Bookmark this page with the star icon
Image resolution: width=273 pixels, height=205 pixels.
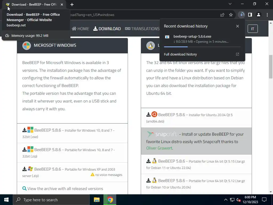coord(231,15)
